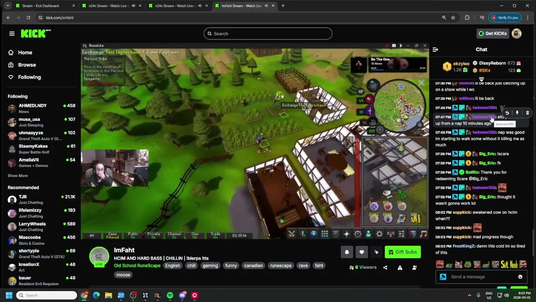Open user profile avatar menu
536x302 pixels.
click(516, 34)
